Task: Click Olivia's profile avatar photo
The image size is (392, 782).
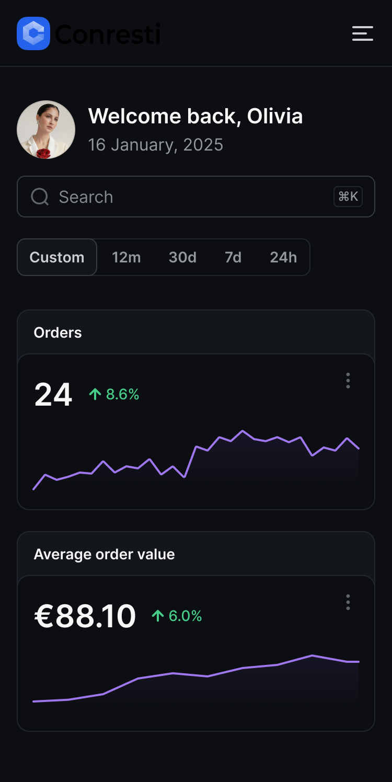Action: tap(46, 129)
